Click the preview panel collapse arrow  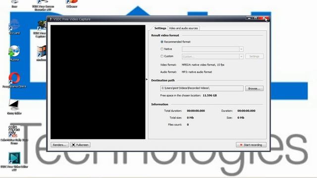147,79
